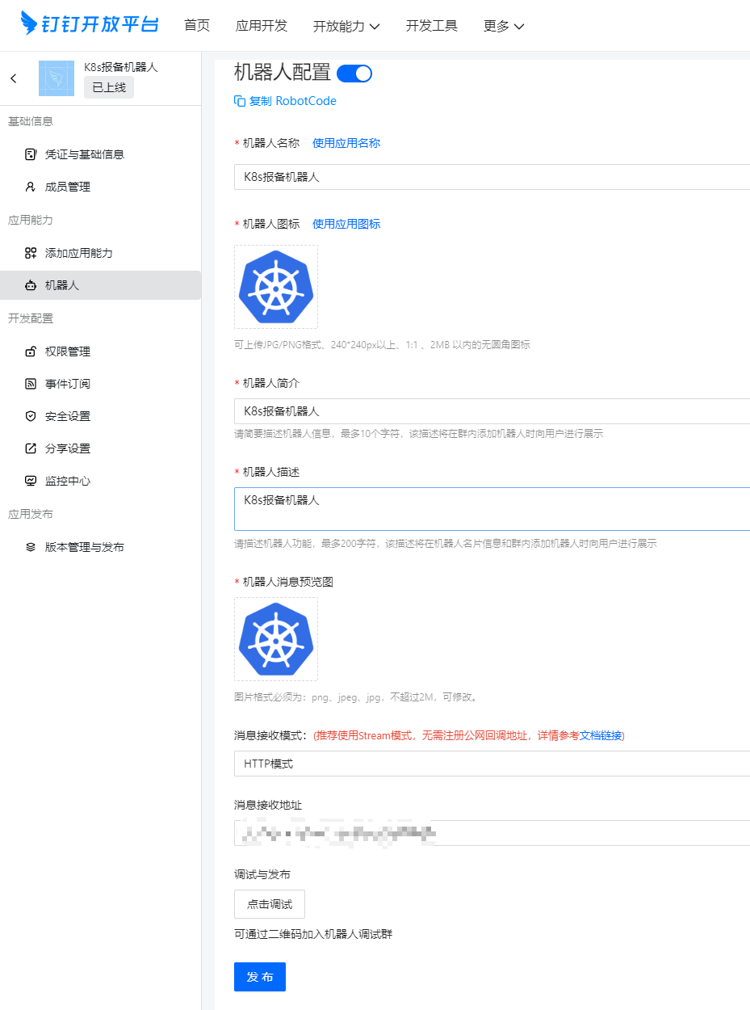Open 应用开发 in top navigation
This screenshot has height=1010, width=750.
(x=262, y=25)
